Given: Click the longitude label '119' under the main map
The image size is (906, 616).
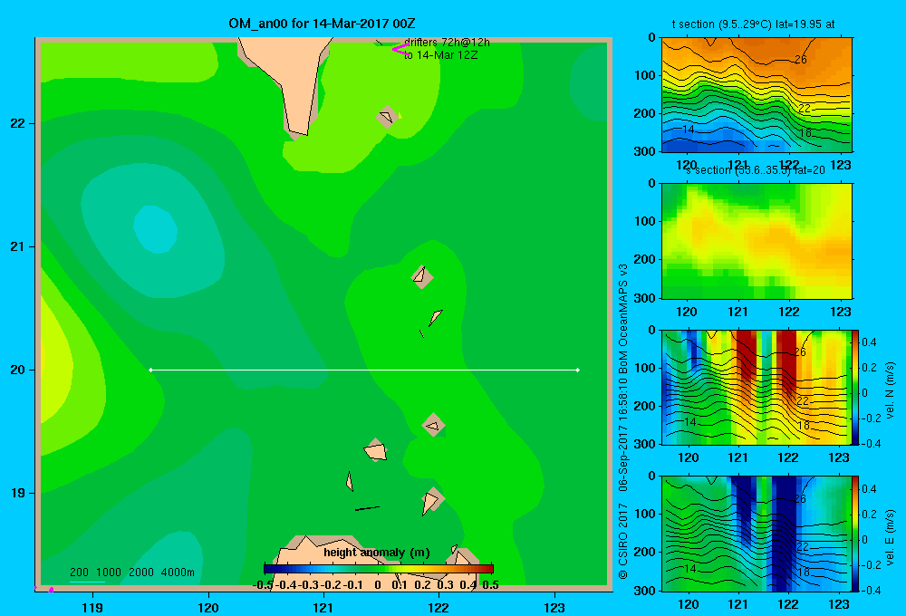Looking at the screenshot, I should pos(92,607).
